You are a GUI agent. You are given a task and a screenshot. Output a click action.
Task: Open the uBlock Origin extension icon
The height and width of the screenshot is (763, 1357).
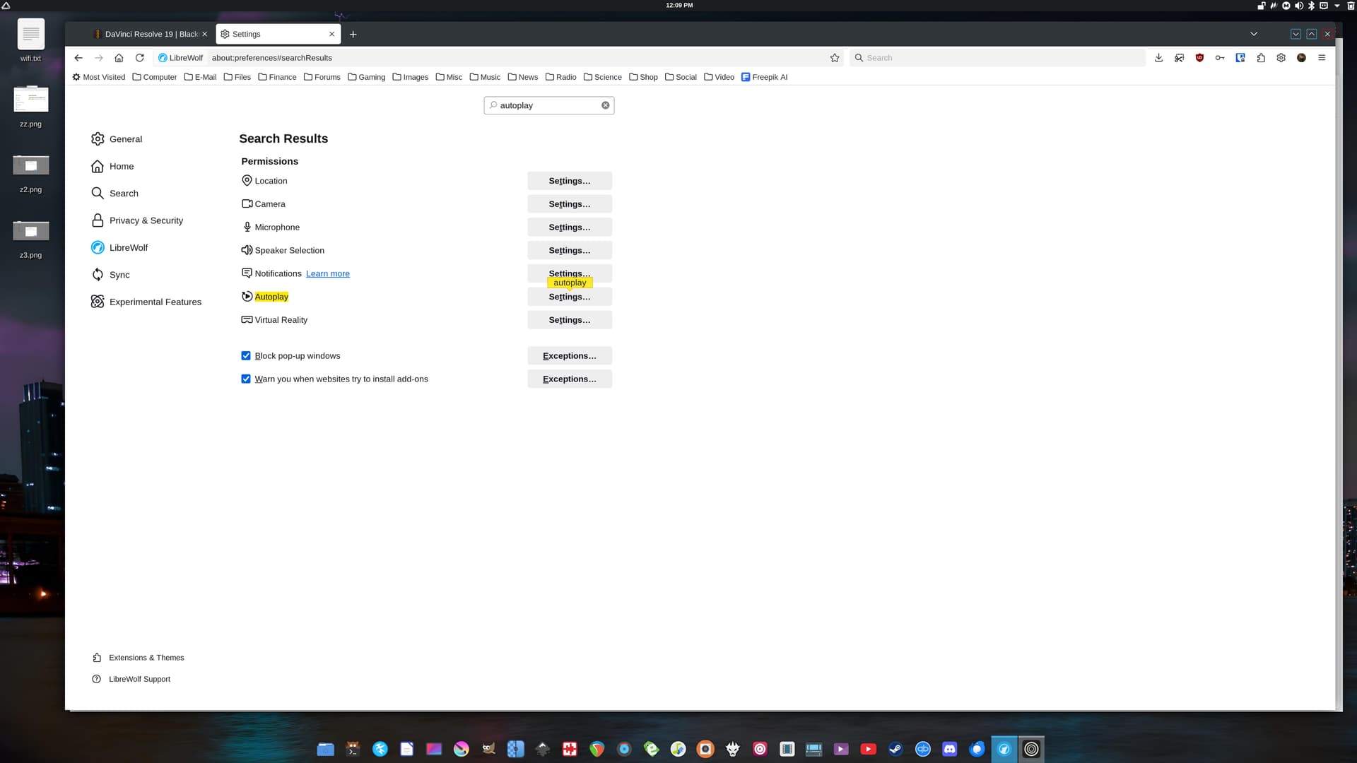(1199, 58)
